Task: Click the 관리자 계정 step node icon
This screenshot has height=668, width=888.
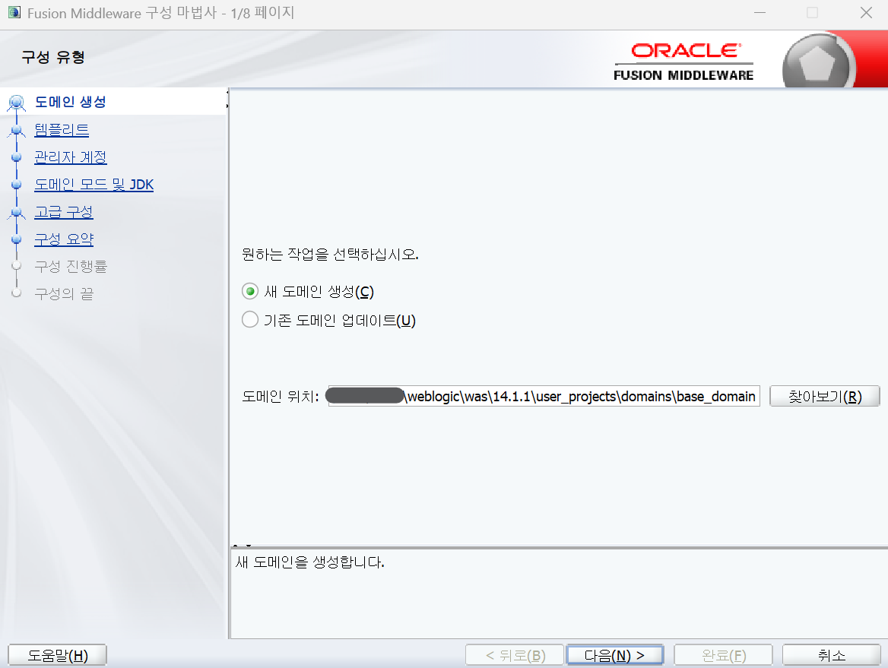Action: [x=17, y=157]
